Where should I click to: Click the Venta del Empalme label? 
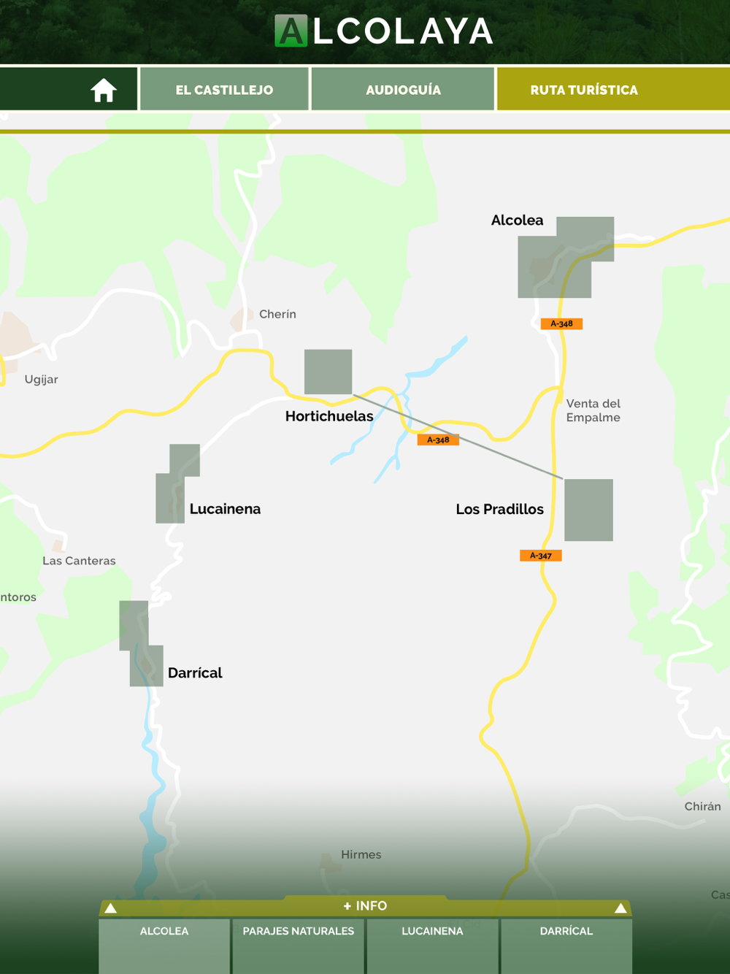pyautogui.click(x=593, y=410)
